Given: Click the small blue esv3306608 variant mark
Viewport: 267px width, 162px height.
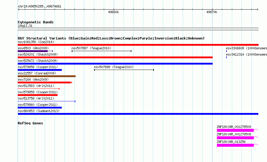Looking at the screenshot, I should (226, 51).
